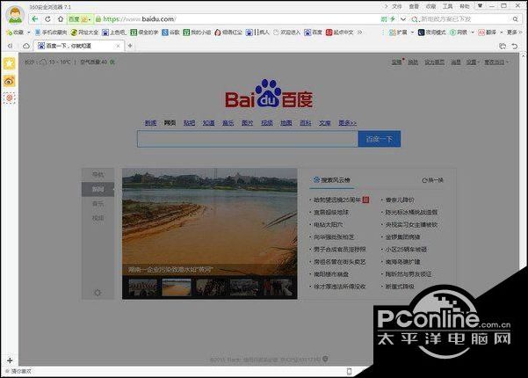Go back with the green arrow button

[x=34, y=19]
